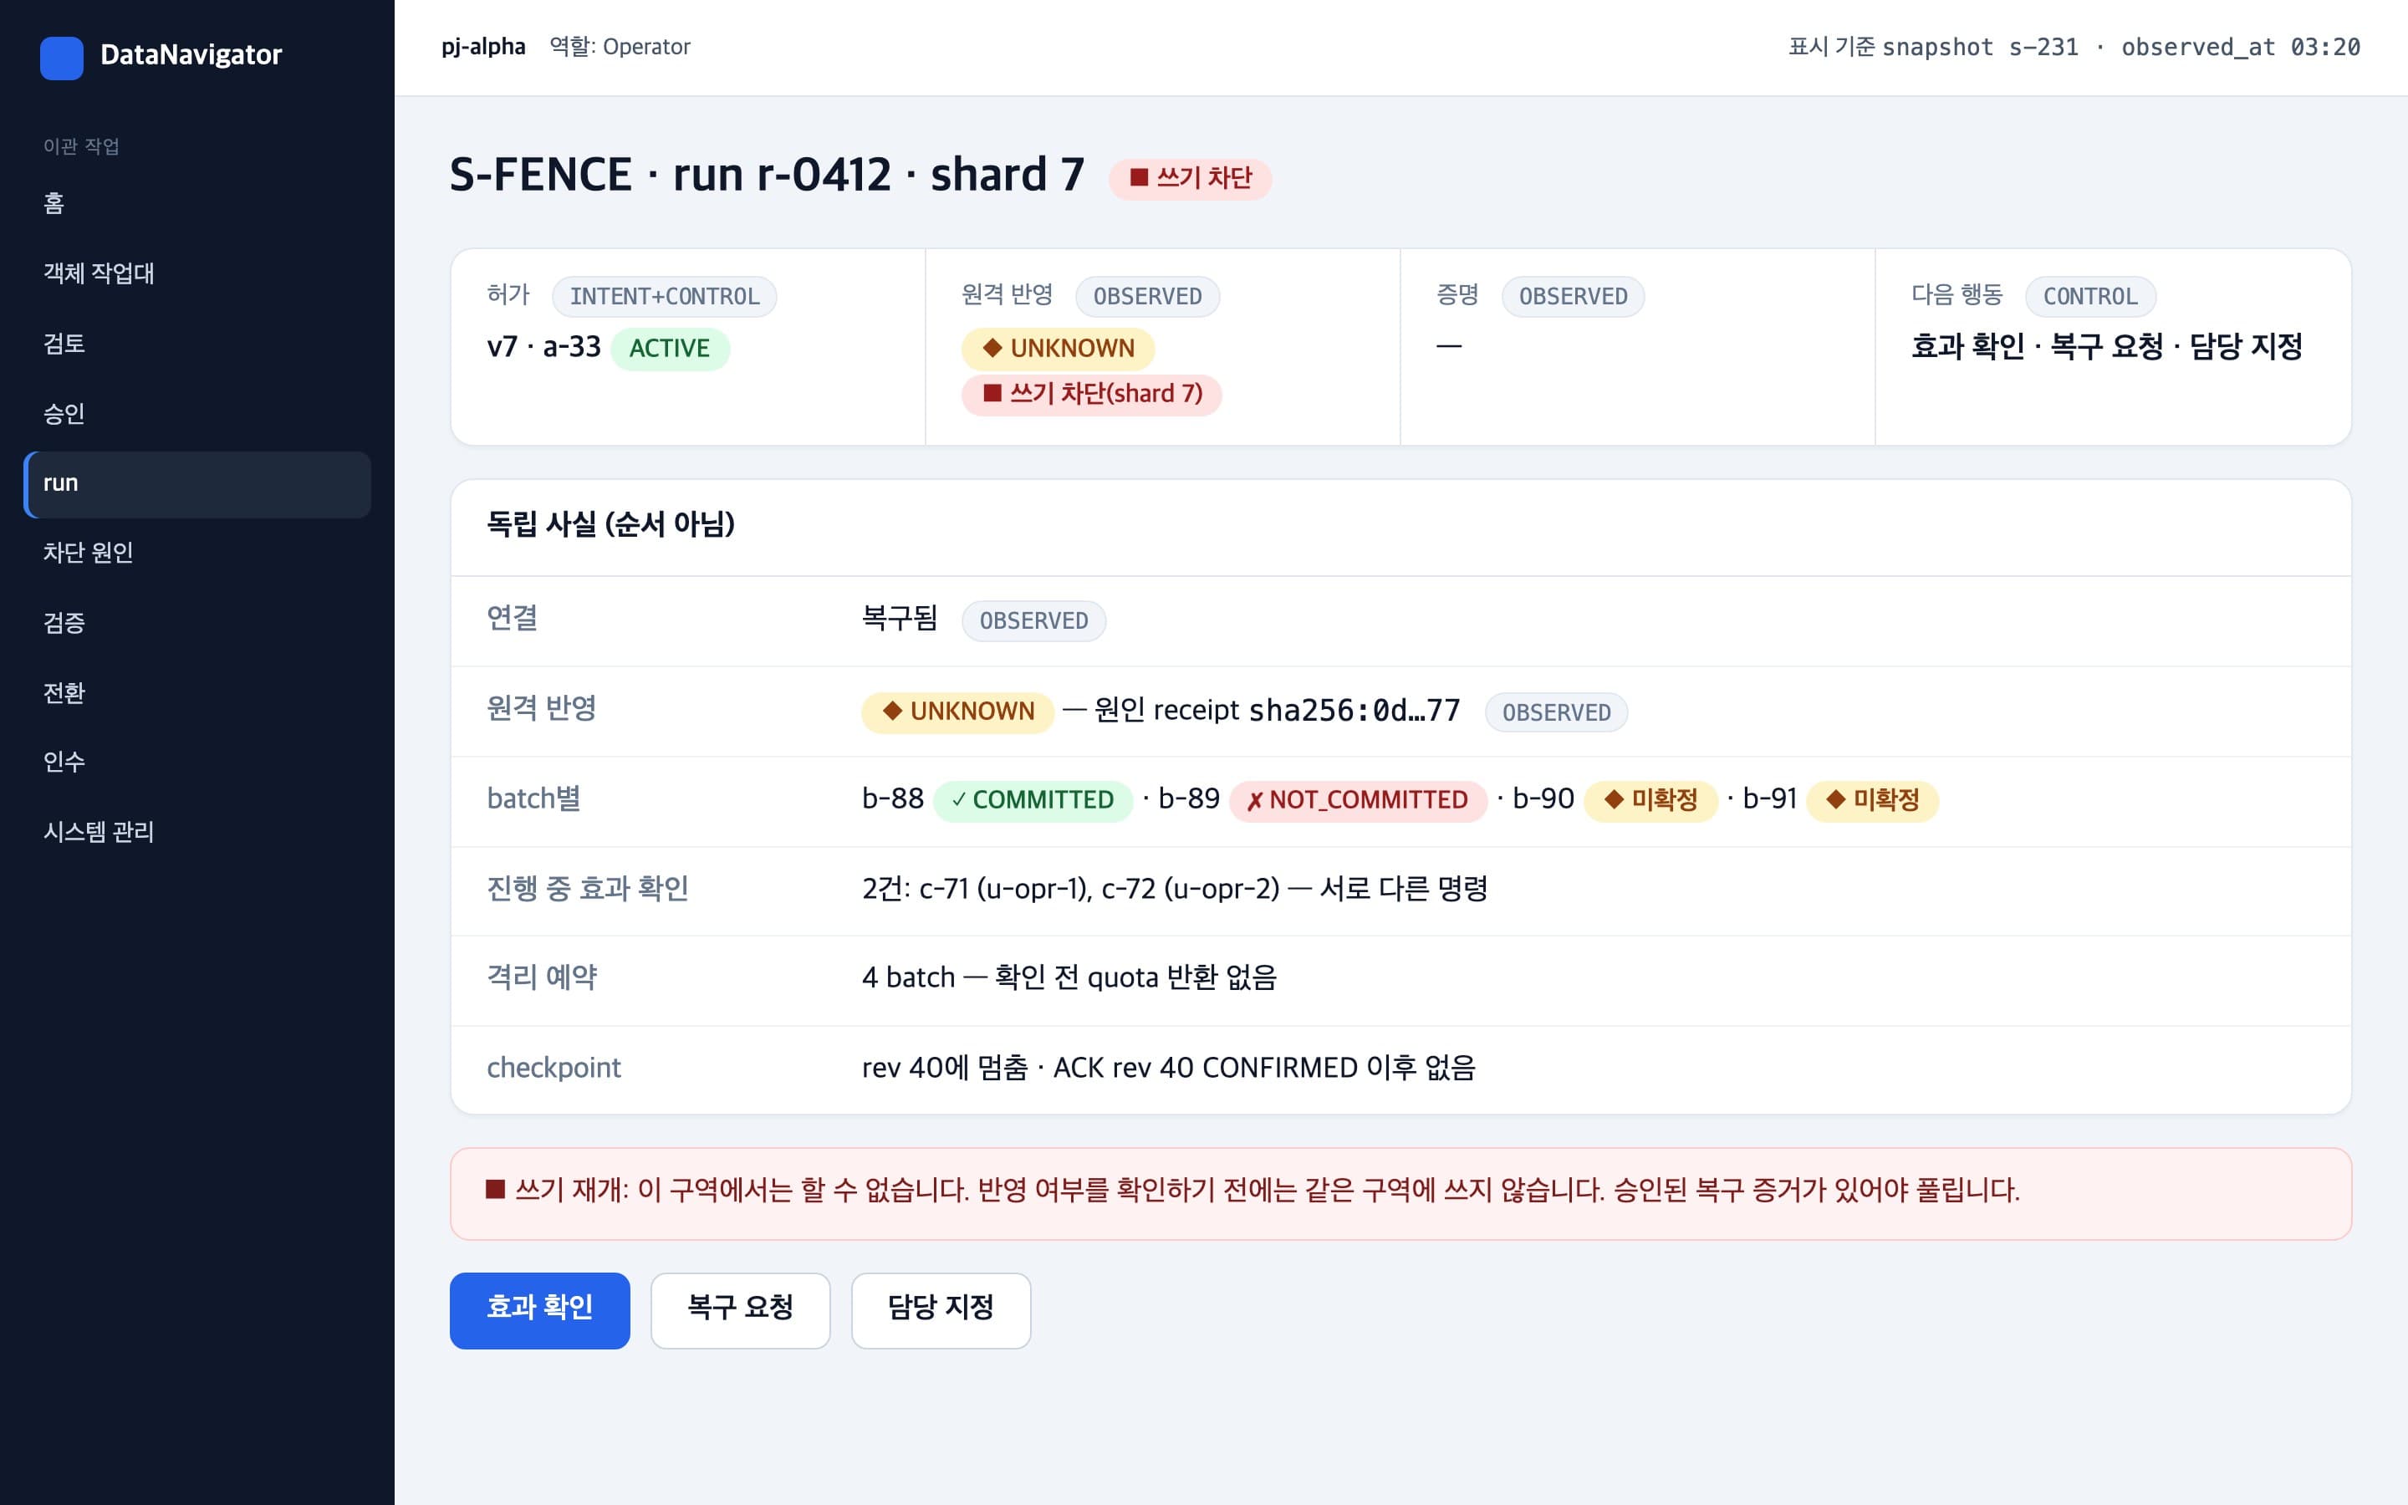Viewport: 2408px width, 1505px height.
Task: Click the pj-alpha project name
Action: 483,47
